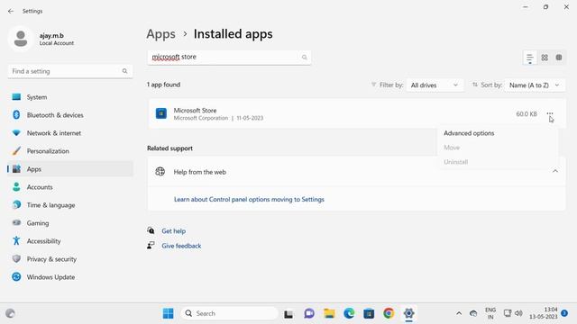Screen dimensions: 577x324
Task: Open Task View from the taskbar
Action: 288,314
